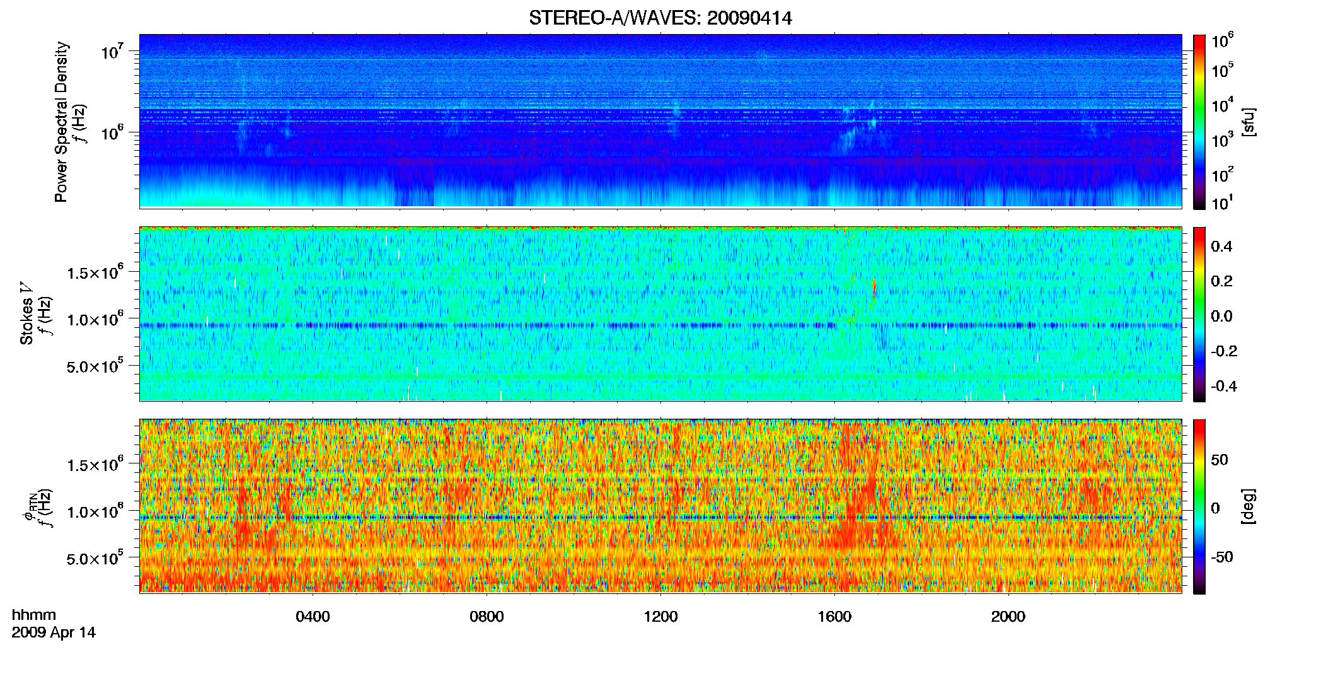Click the date label 2009 Apr 14

point(54,632)
